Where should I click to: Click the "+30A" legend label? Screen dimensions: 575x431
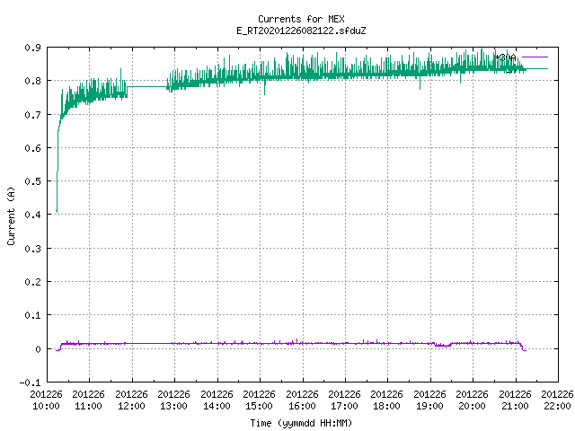click(506, 57)
